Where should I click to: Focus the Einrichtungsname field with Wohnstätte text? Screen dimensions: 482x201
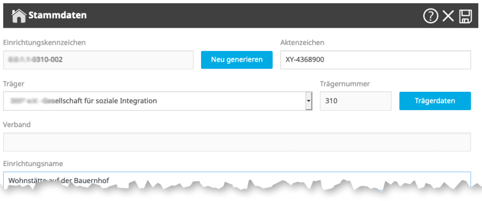click(x=237, y=179)
